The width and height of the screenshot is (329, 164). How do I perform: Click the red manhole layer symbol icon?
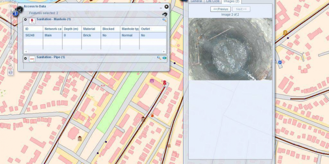coord(32,21)
